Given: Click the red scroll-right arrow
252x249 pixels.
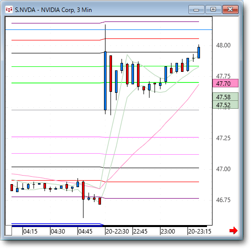Looking at the screenshot, I should point(233,231).
